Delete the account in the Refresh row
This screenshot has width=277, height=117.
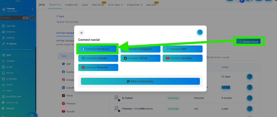(249, 87)
